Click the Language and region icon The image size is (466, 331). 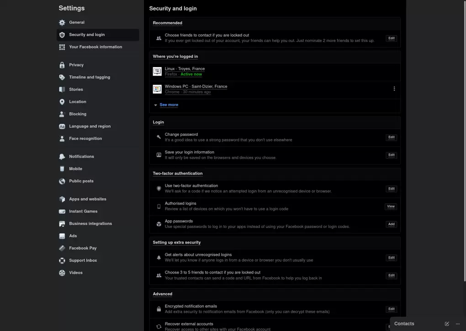62,126
